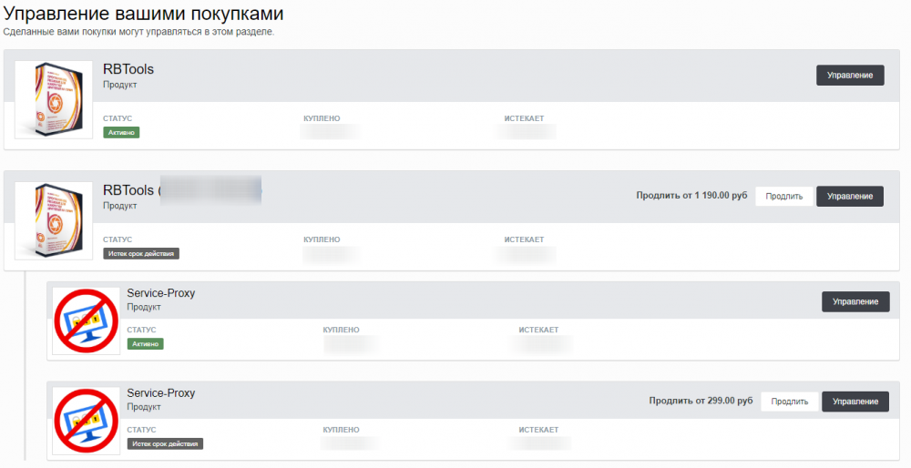The width and height of the screenshot is (911, 468).
Task: Select the active Service-Proxy product title
Action: pyautogui.click(x=160, y=293)
